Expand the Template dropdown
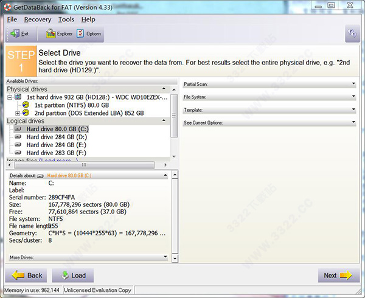The image size is (365, 298). click(353, 109)
